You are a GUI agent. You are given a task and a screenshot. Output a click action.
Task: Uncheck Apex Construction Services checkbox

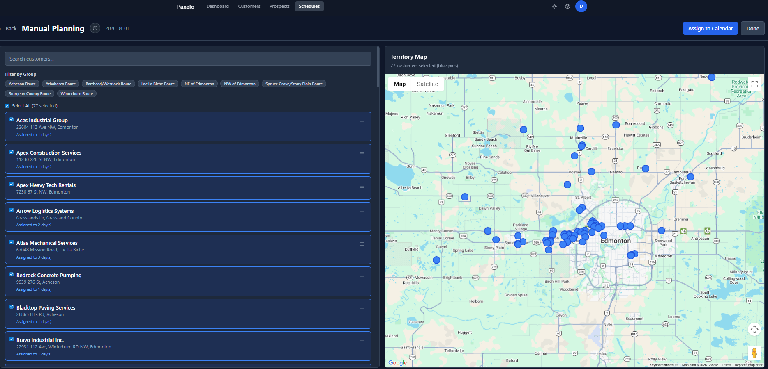(12, 152)
